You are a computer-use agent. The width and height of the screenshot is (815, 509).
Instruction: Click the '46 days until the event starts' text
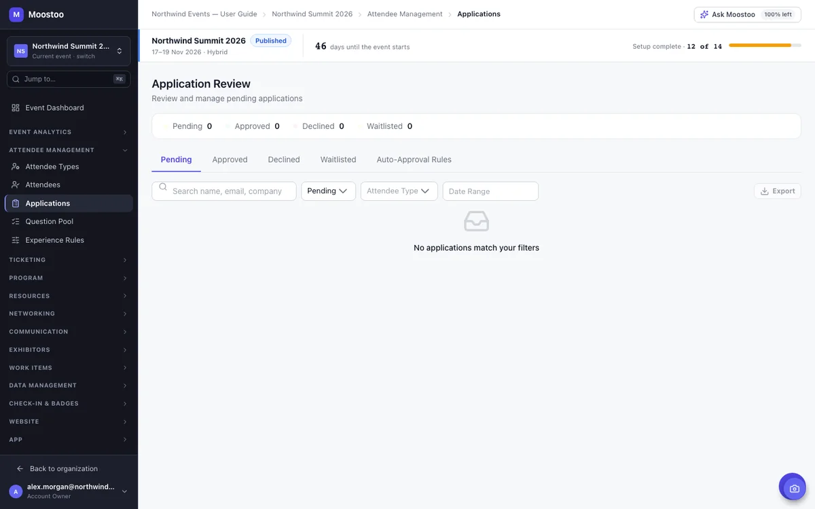click(x=363, y=47)
